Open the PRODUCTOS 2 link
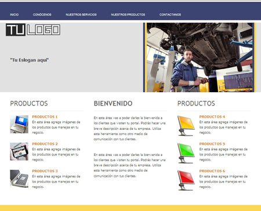 pyautogui.click(x=45, y=144)
